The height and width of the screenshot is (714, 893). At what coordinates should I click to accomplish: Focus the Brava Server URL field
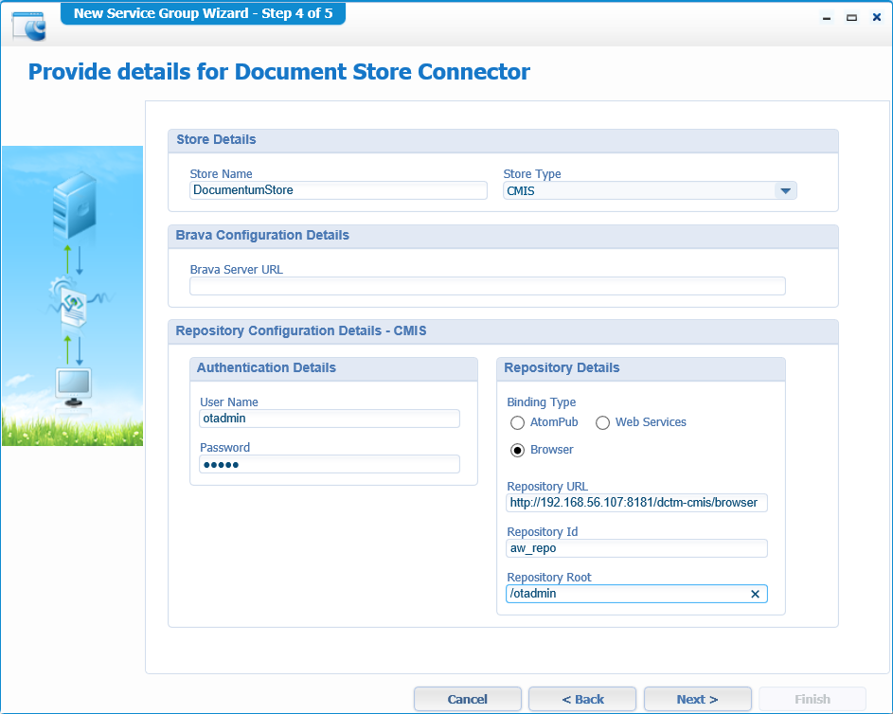pyautogui.click(x=487, y=286)
